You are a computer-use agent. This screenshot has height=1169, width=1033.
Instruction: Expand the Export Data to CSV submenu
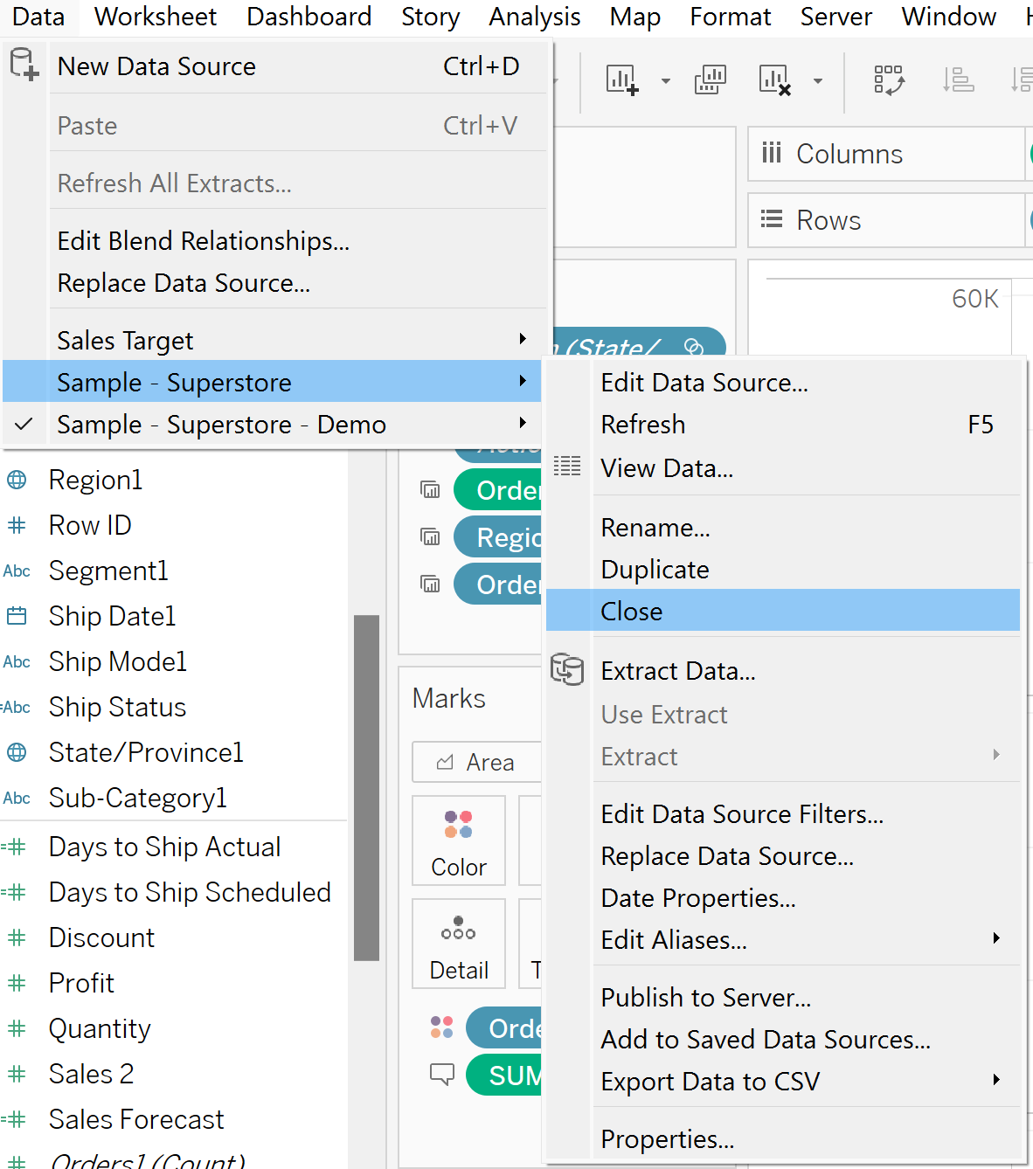(996, 1080)
